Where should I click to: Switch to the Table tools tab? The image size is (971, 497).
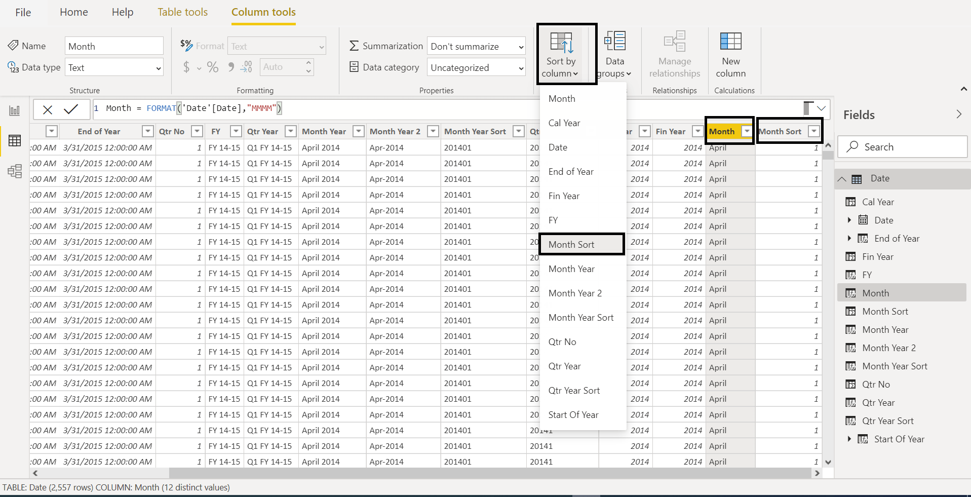point(182,12)
